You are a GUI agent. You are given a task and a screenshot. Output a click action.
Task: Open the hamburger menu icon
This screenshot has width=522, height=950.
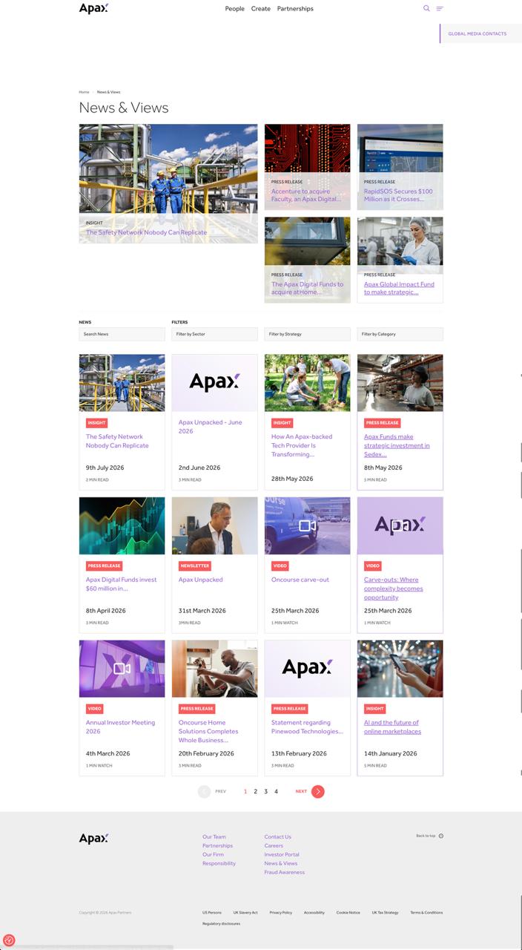point(440,9)
